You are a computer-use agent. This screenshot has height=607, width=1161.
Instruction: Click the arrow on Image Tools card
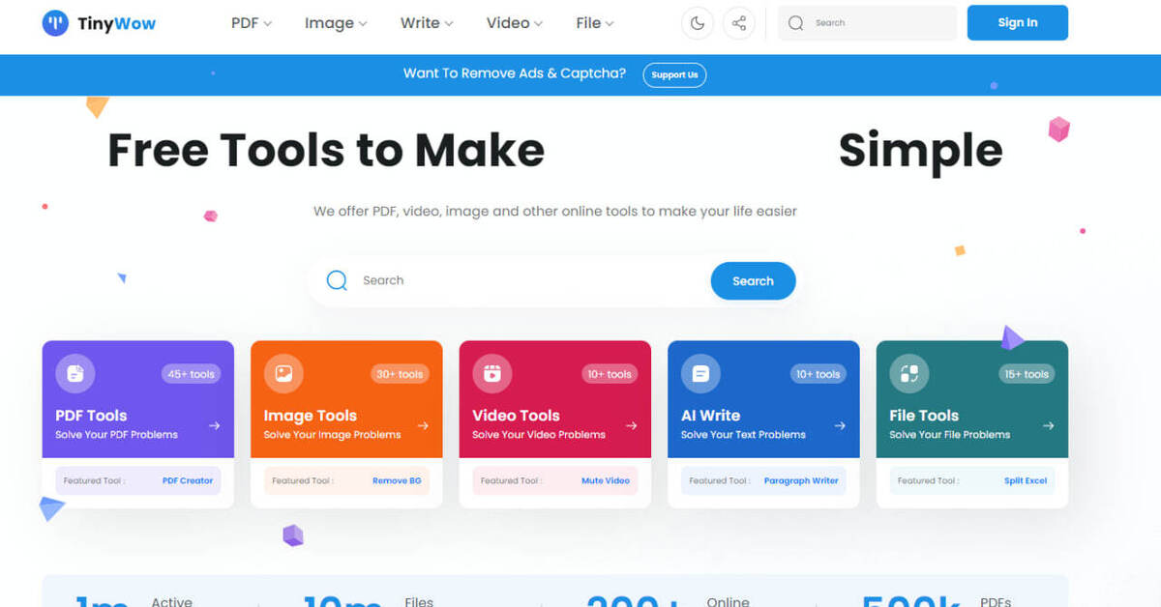point(423,425)
